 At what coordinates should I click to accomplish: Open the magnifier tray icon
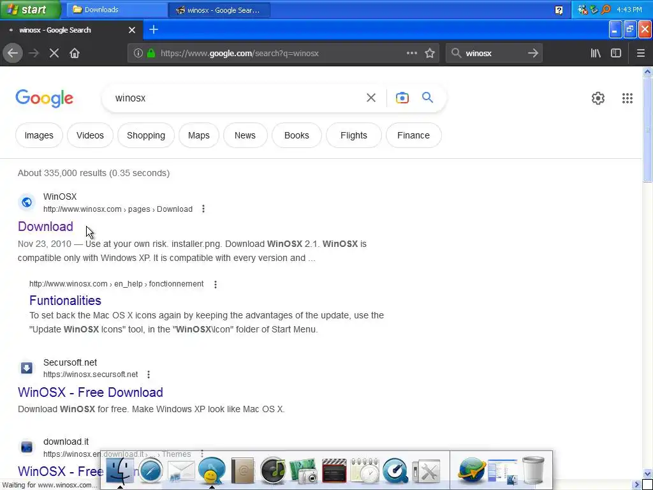coord(606,9)
